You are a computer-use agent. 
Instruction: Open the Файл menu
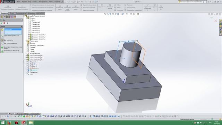point(19,2)
